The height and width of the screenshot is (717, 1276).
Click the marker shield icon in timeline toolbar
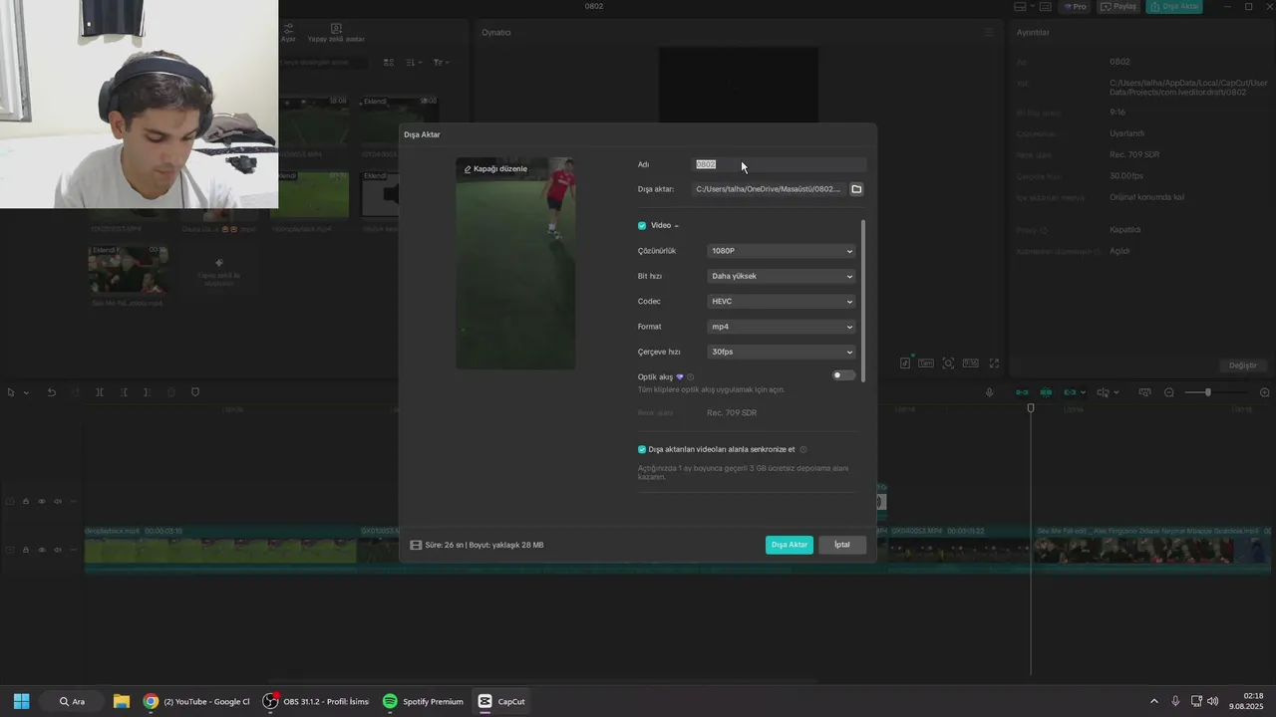(195, 392)
